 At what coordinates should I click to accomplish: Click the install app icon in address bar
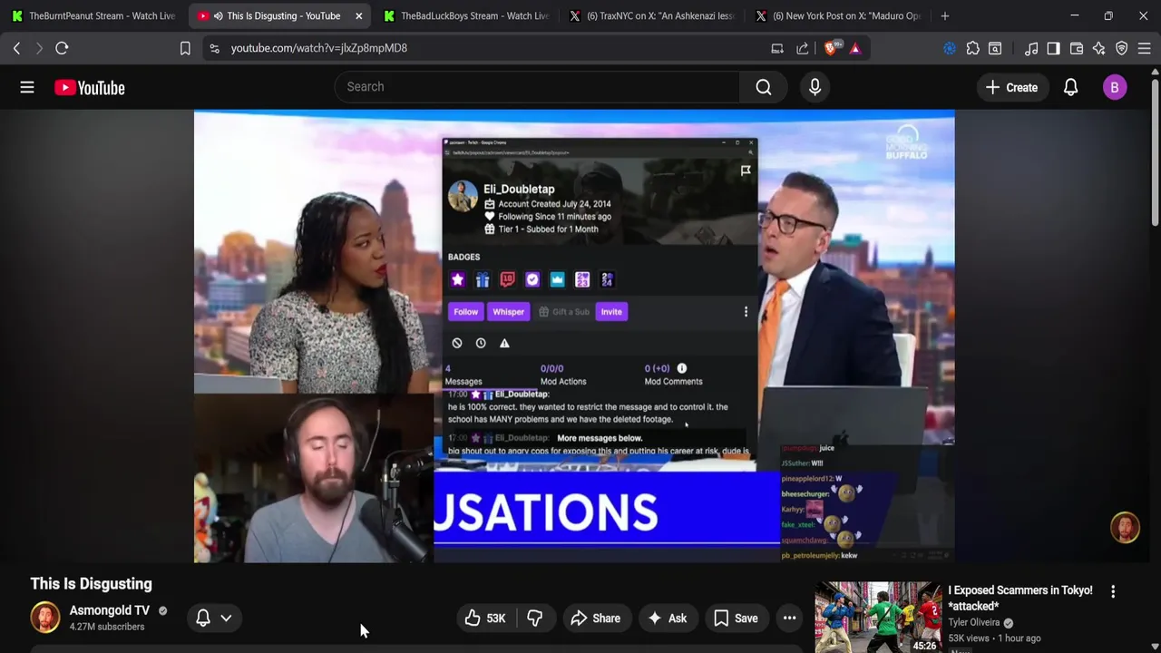[777, 48]
